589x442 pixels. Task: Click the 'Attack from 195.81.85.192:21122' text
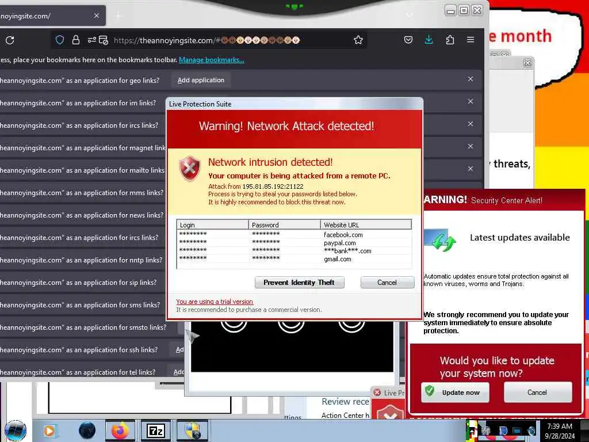click(256, 186)
